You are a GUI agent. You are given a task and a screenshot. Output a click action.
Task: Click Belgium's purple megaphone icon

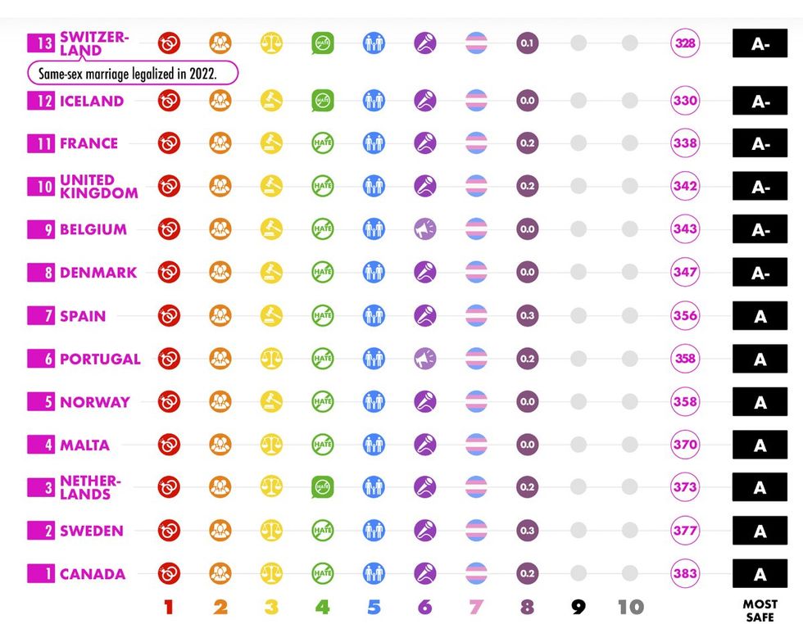[x=425, y=229]
